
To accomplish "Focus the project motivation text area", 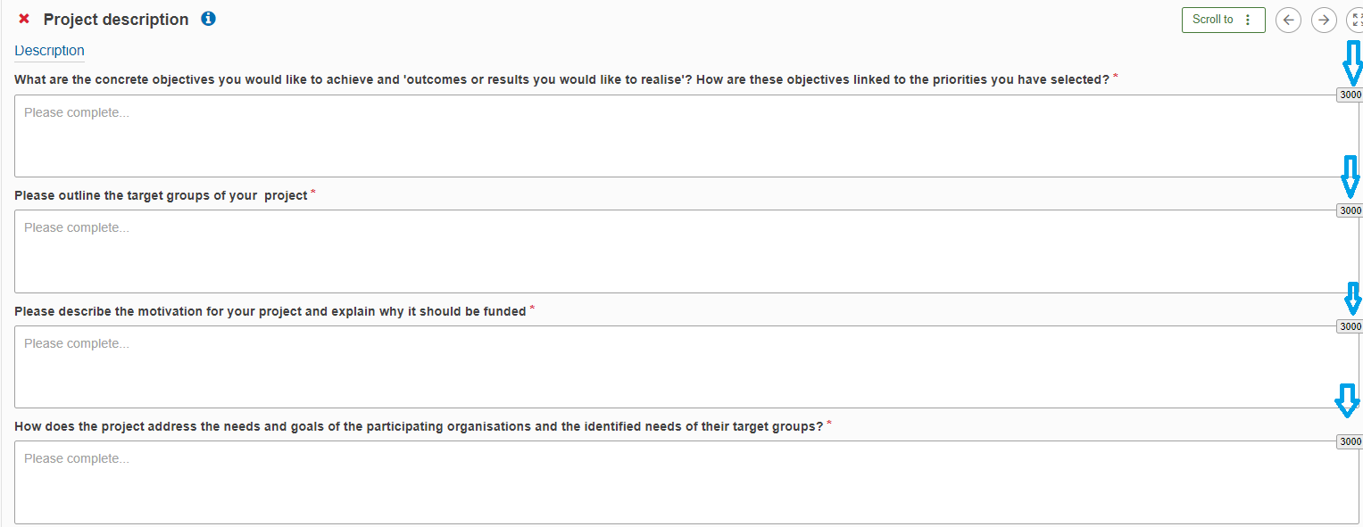I will (x=678, y=366).
